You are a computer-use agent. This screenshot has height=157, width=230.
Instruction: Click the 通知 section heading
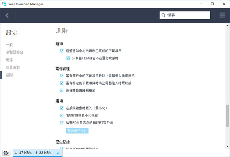point(59,44)
